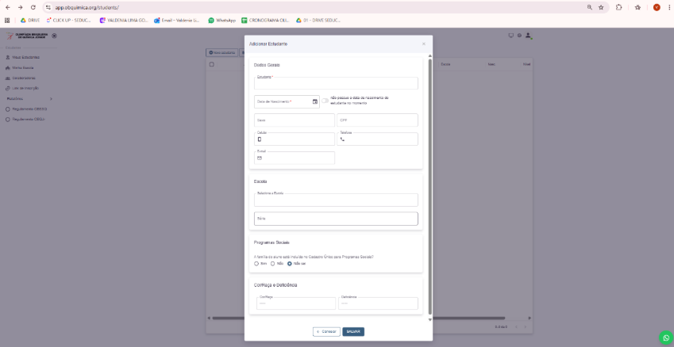
Task: Open the Série dropdown field
Action: 335,219
